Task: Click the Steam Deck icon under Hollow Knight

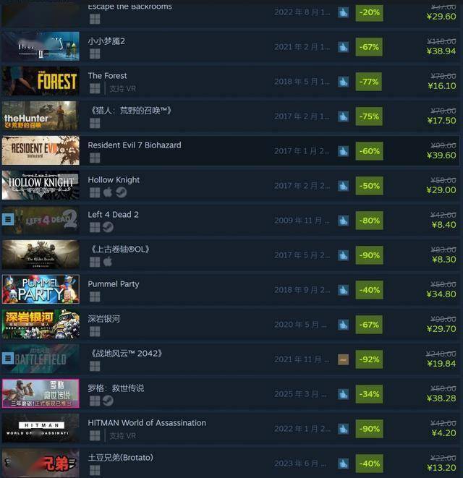Action: point(121,192)
